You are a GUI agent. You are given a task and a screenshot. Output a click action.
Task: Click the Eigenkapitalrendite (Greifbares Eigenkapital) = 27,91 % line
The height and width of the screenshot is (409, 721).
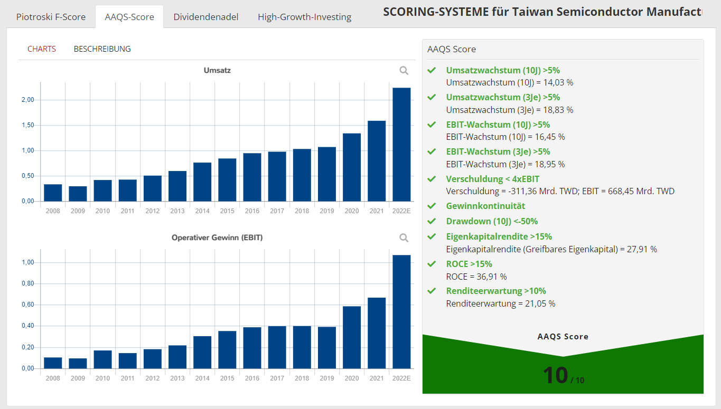551,249
